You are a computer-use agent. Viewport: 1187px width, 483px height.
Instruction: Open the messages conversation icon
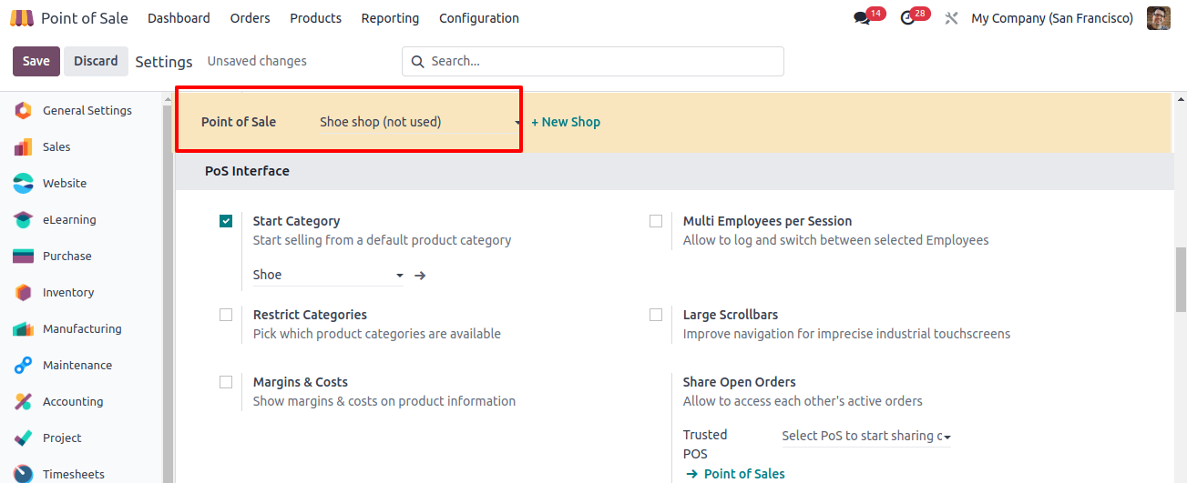(x=862, y=18)
